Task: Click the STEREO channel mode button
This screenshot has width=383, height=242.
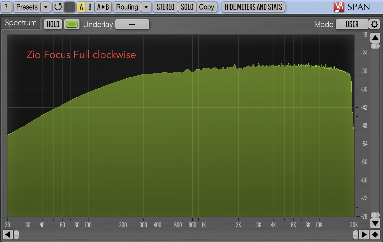Action: [x=165, y=7]
